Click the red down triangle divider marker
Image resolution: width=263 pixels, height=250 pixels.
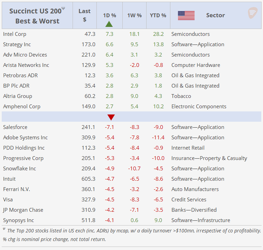point(111,117)
